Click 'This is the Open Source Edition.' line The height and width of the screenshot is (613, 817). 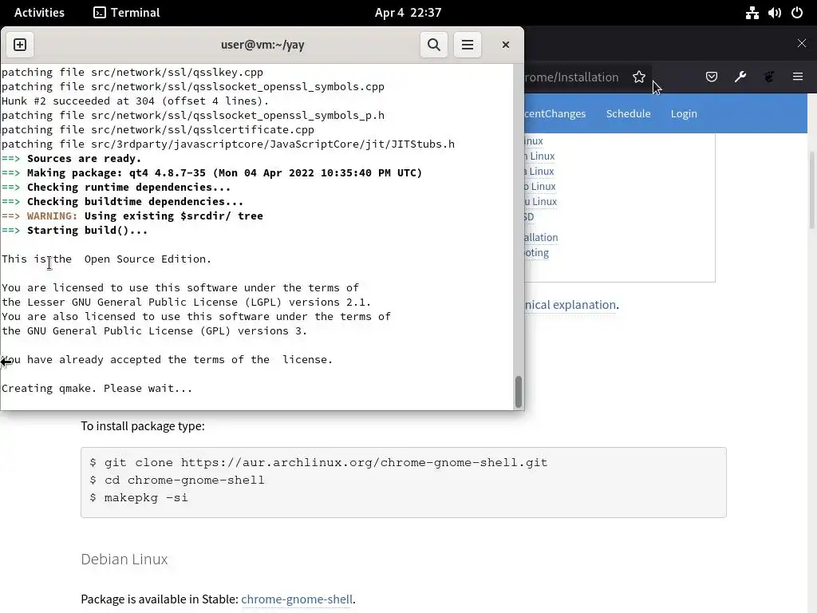coord(106,259)
